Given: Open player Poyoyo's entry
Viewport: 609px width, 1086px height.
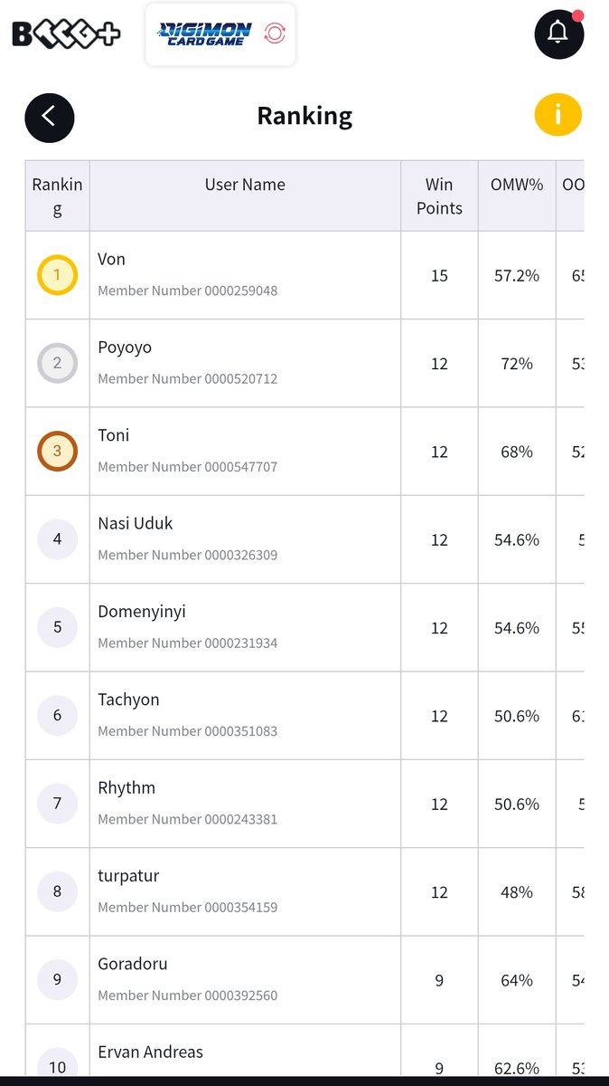Looking at the screenshot, I should click(304, 363).
